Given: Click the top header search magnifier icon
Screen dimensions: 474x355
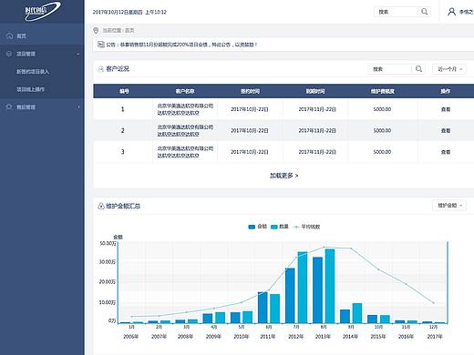Looking at the screenshot, I should (x=425, y=12).
